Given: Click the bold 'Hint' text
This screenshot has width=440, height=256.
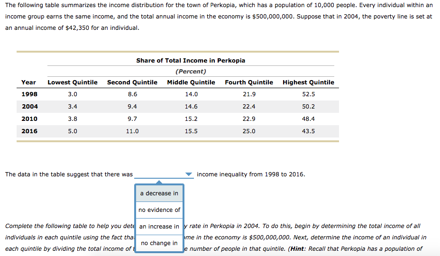Looking at the screenshot, I should [x=297, y=249].
